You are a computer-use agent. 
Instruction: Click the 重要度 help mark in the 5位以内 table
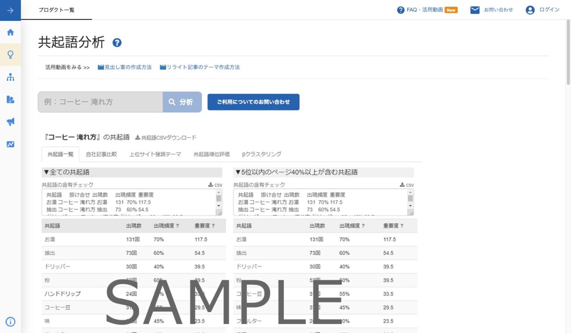coord(402,226)
